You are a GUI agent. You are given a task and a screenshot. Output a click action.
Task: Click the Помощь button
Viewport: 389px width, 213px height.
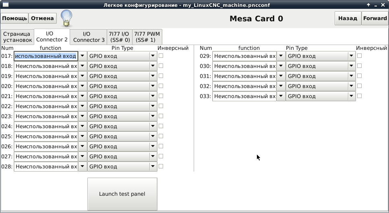pos(14,18)
